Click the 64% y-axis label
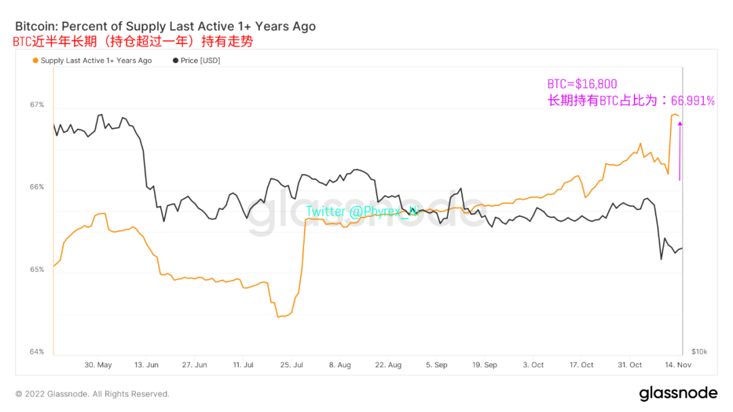The width and height of the screenshot is (733, 412). pos(37,352)
